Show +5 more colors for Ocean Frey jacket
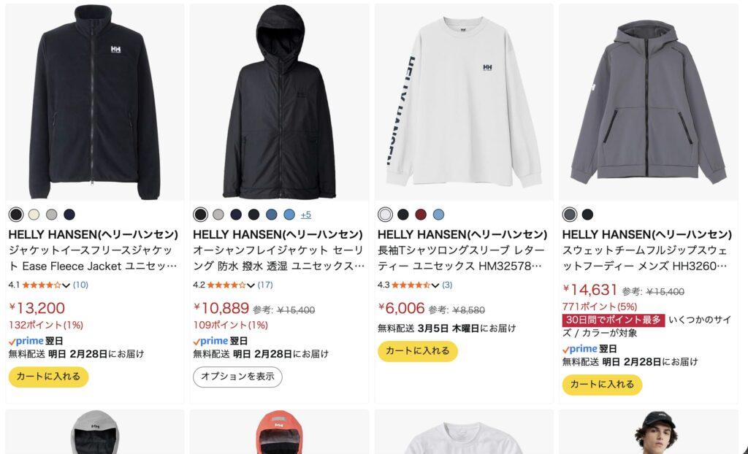Image resolution: width=748 pixels, height=454 pixels. click(x=306, y=215)
